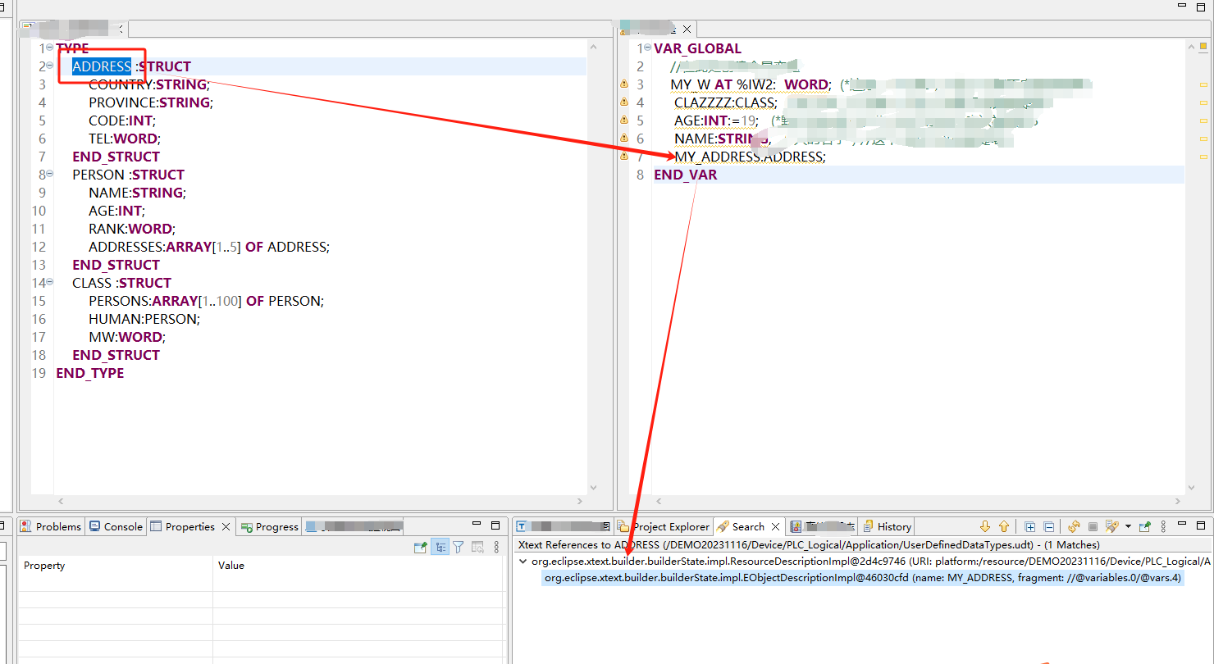The image size is (1214, 664).
Task: Open the Project Explorer tab
Action: tap(664, 526)
